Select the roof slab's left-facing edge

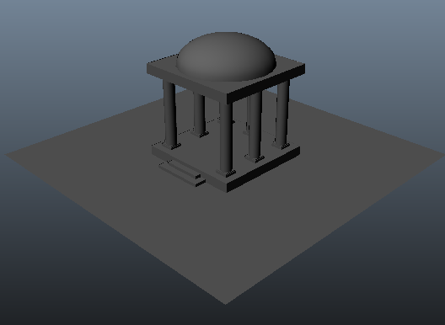[187, 83]
